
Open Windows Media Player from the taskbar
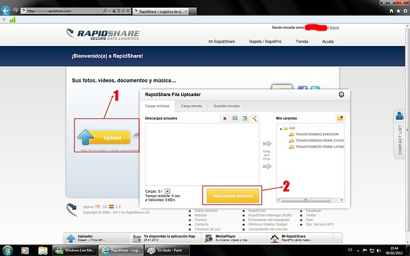25,250
